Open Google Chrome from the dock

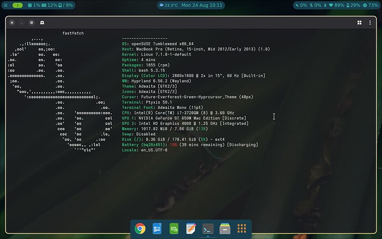point(140,229)
